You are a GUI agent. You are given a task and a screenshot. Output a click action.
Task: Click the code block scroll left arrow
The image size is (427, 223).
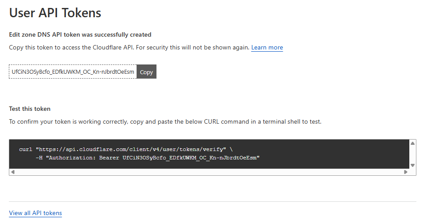(x=13, y=172)
